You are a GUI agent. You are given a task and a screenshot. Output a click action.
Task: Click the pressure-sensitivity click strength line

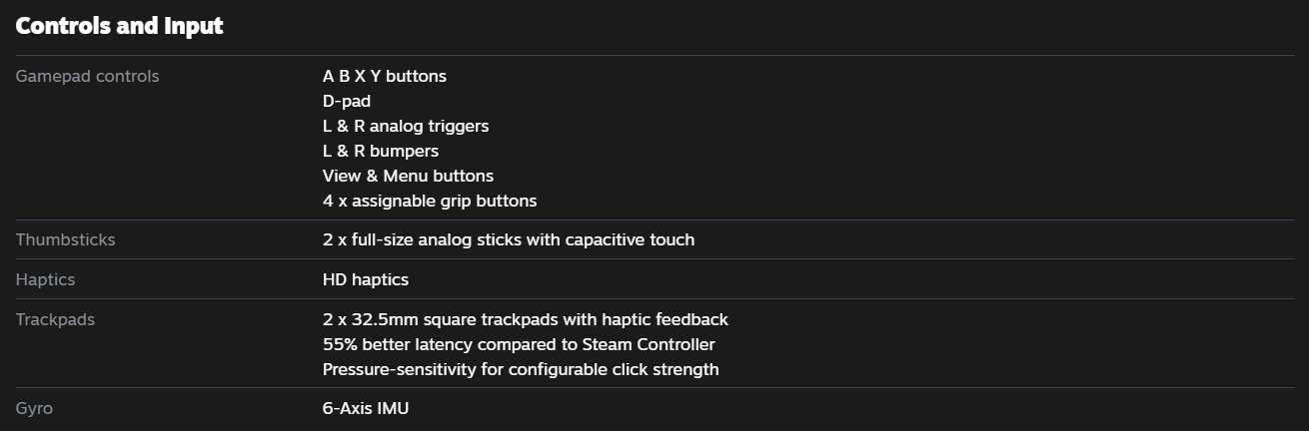click(520, 369)
